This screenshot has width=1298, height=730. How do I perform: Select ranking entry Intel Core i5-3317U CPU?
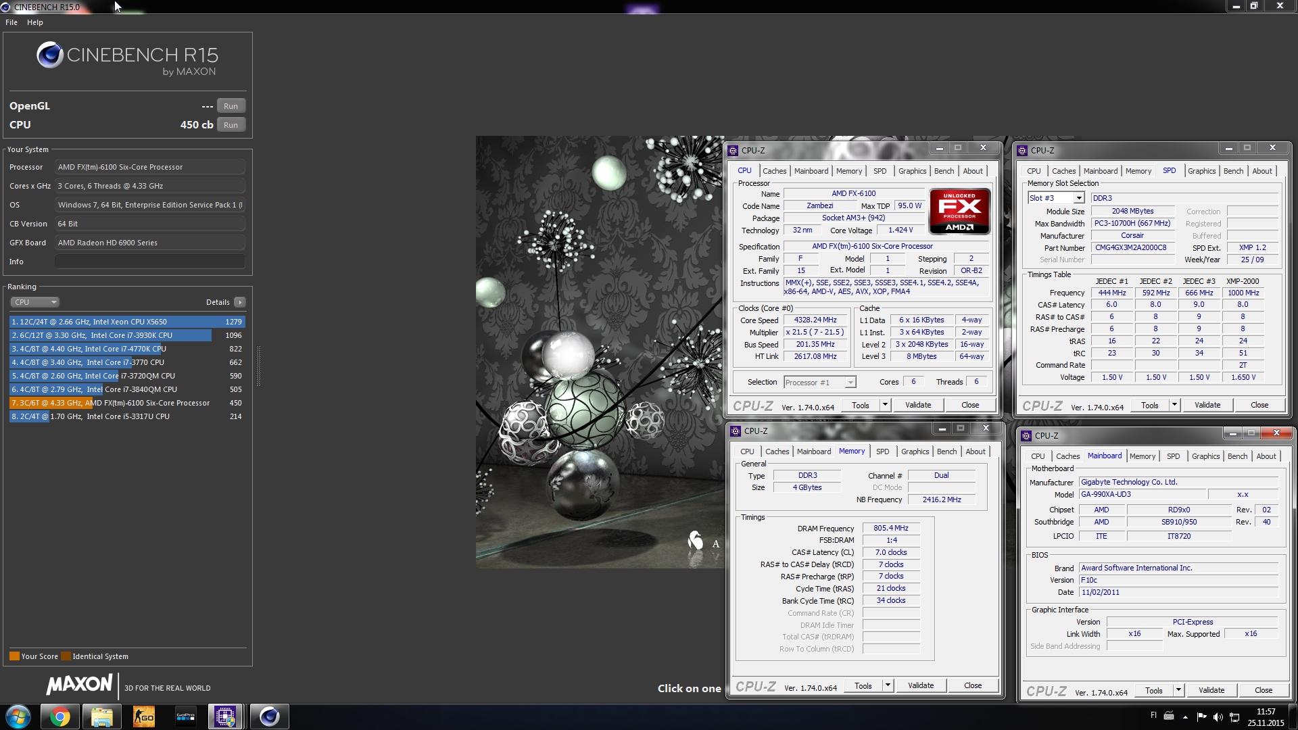(x=127, y=416)
